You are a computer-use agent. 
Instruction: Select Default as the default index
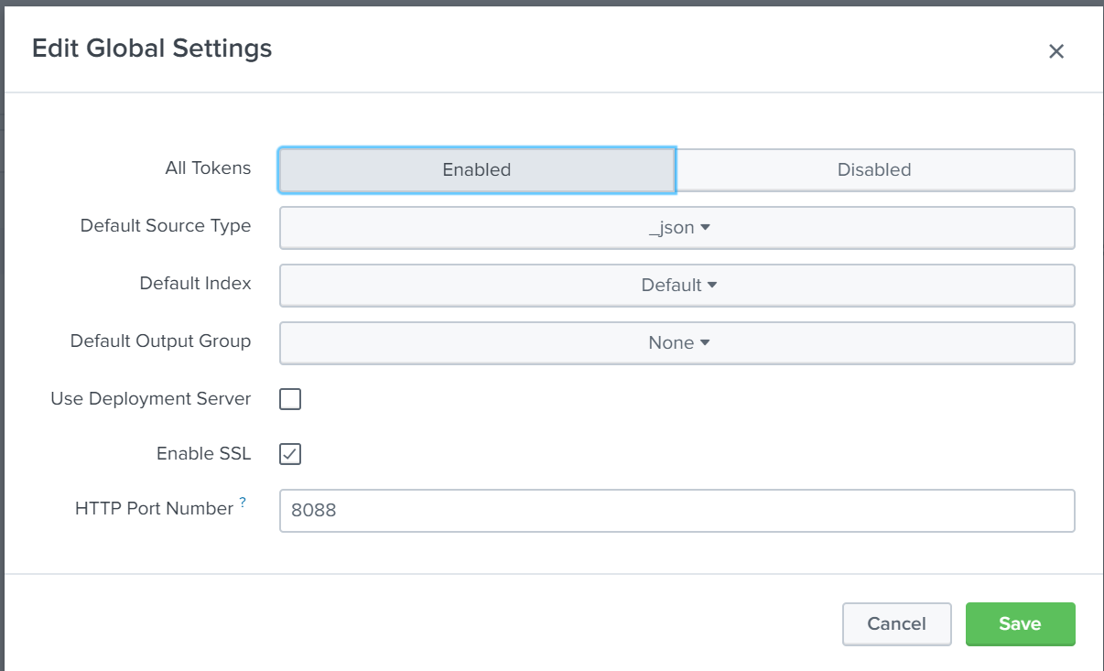coord(677,285)
